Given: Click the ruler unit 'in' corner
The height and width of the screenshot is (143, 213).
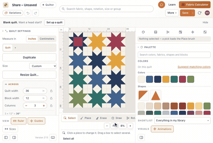Looking at the screenshot, I should click(61, 30).
